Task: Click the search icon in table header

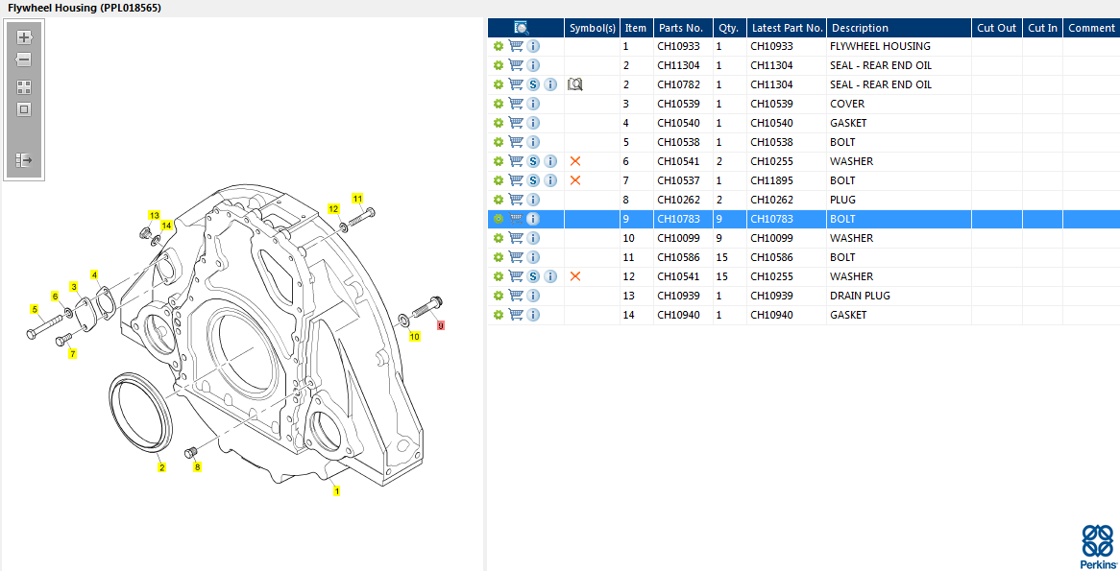Action: (x=522, y=28)
